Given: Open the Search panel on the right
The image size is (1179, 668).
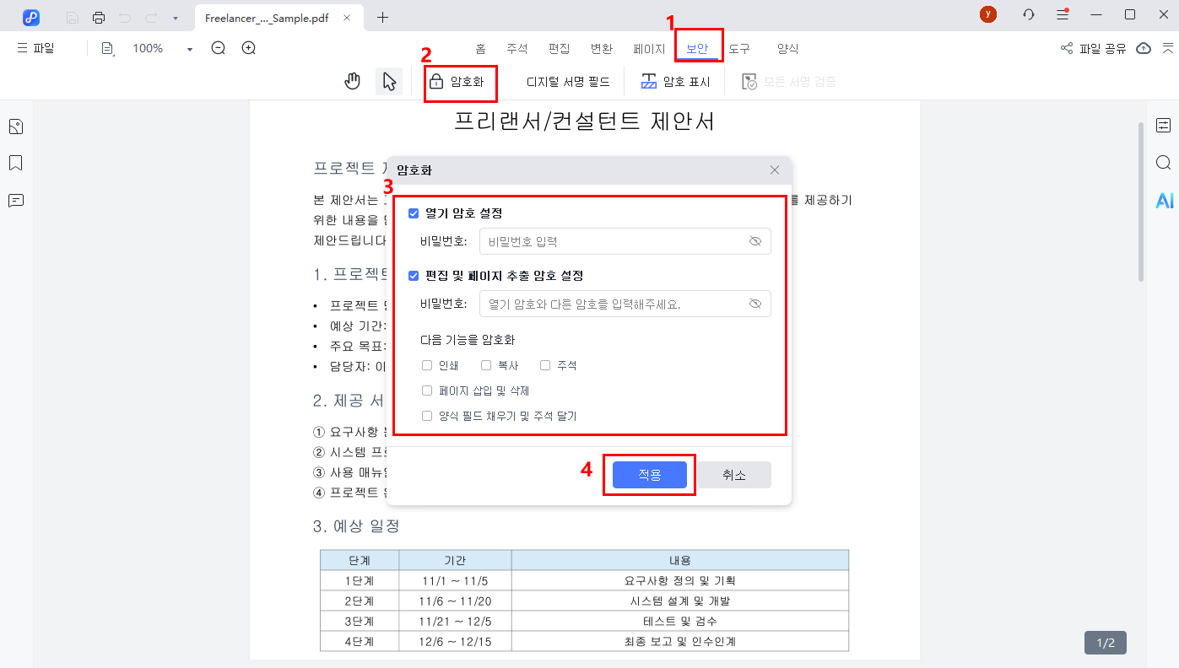Looking at the screenshot, I should [x=1165, y=162].
